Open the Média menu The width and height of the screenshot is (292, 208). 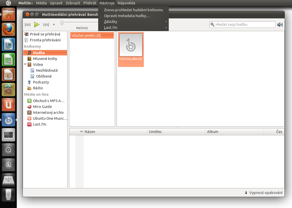41,3
